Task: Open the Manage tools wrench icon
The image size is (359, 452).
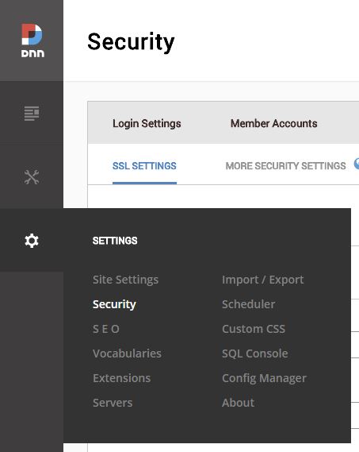Action: (32, 177)
